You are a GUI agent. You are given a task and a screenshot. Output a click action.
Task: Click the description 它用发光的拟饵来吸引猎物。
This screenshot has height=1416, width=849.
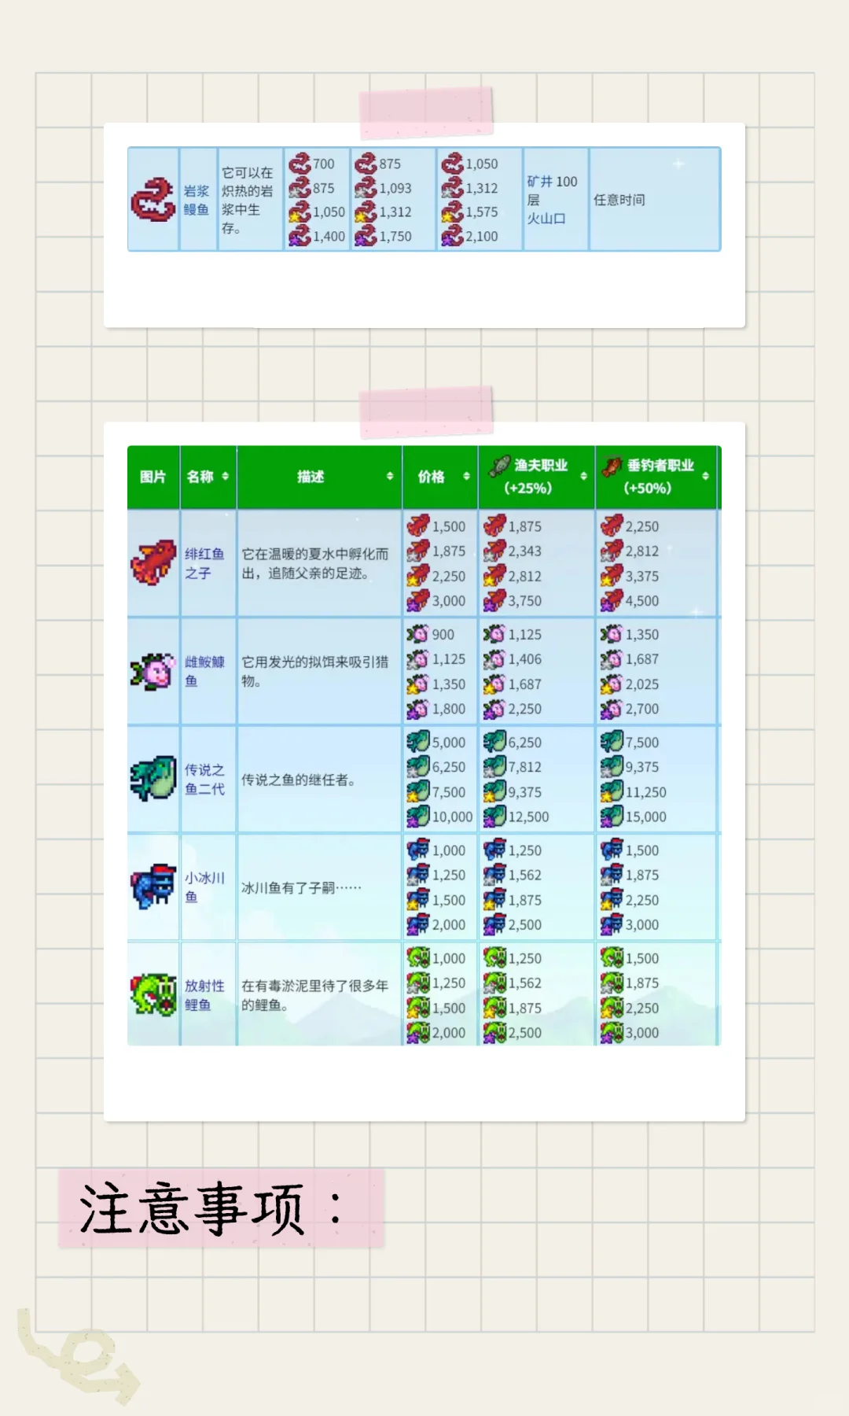pos(315,671)
